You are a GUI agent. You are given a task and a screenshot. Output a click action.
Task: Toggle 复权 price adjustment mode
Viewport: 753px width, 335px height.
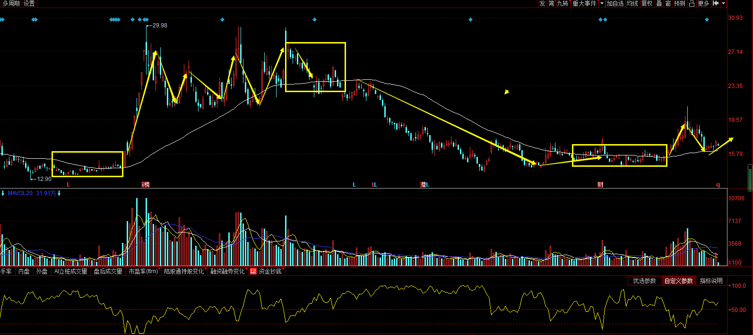647,3
